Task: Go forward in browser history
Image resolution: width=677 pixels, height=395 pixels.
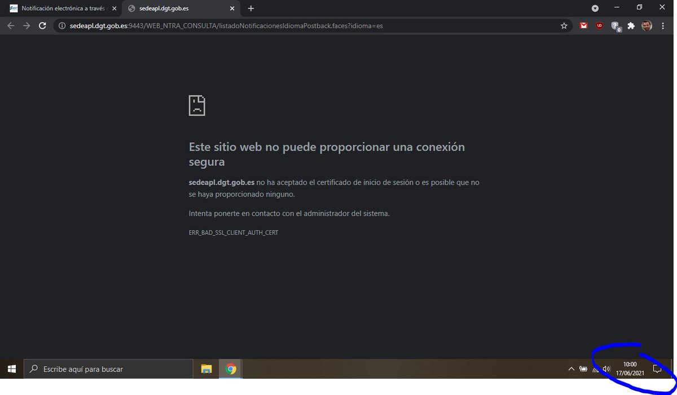Action: pos(27,26)
